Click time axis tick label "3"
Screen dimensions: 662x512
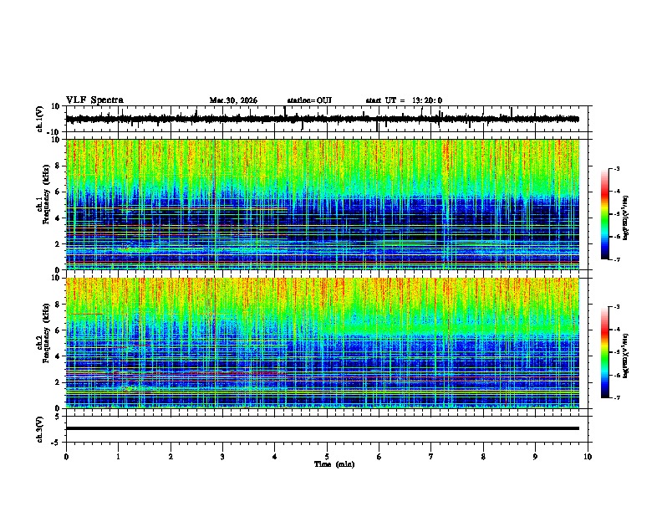point(222,457)
